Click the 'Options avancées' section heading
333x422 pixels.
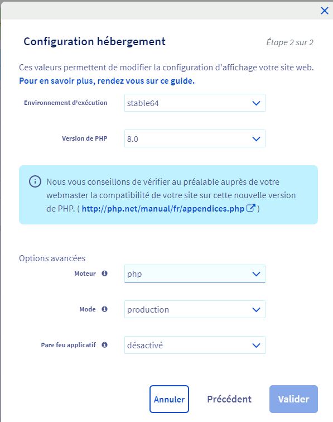[52, 258]
